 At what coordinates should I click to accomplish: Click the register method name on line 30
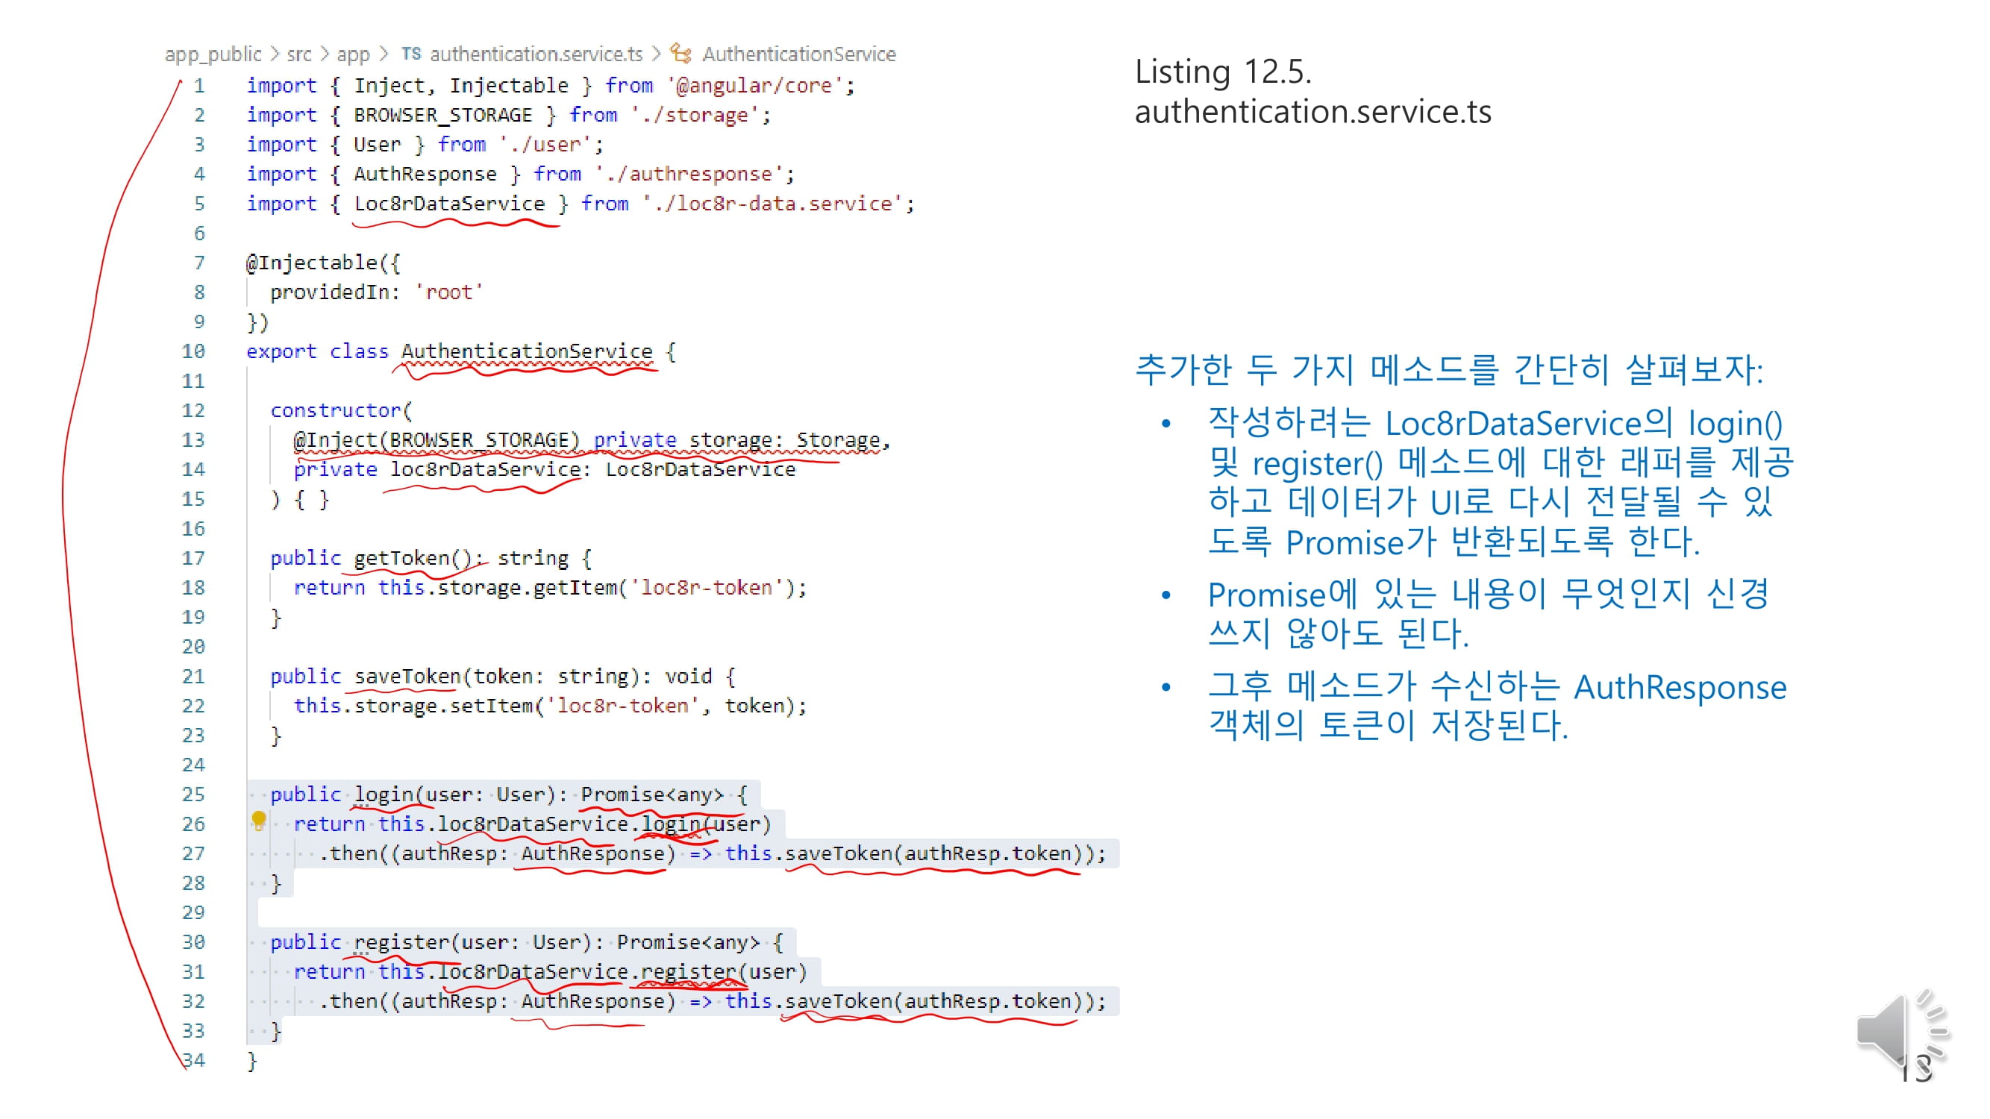pos(401,942)
